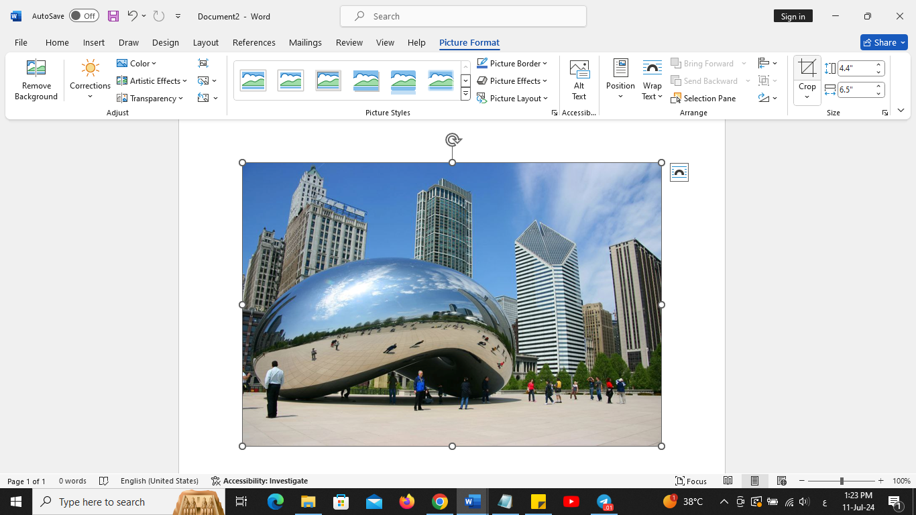916x515 pixels.
Task: Open the Position layout menu
Action: [x=620, y=80]
